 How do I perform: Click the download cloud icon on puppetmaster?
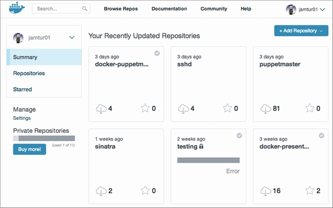[266, 109]
